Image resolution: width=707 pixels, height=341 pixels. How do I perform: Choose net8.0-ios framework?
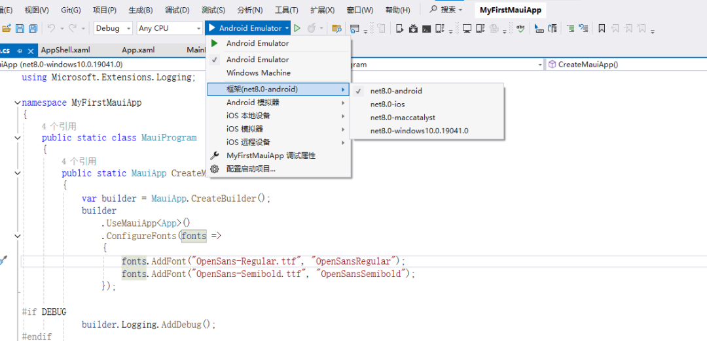pos(427,104)
